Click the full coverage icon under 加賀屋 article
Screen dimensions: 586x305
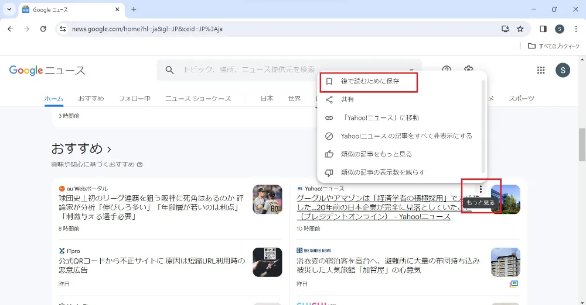coord(514,284)
